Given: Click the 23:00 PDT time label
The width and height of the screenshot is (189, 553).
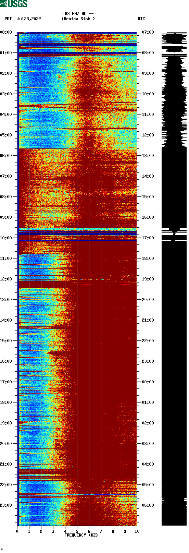Looking at the screenshot, I should click(x=6, y=505).
